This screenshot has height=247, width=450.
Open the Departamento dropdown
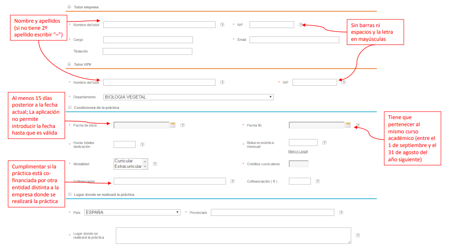[x=188, y=97]
